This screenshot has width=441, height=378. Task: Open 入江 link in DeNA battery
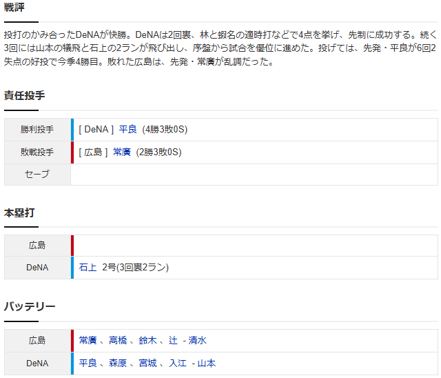click(178, 364)
